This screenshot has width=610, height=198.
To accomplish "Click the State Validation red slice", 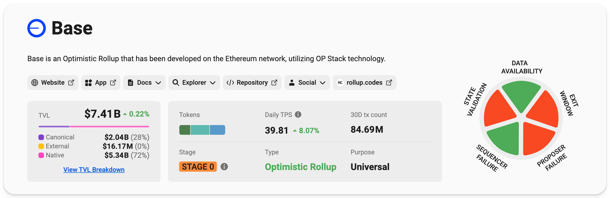I will tap(499, 109).
